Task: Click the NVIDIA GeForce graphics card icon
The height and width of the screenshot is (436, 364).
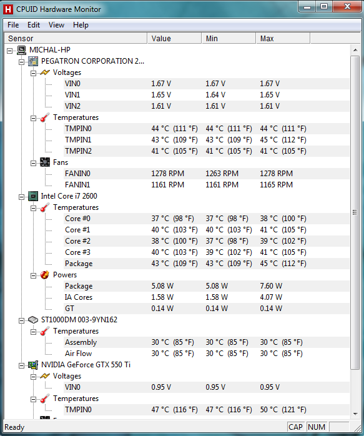Action: pos(33,365)
